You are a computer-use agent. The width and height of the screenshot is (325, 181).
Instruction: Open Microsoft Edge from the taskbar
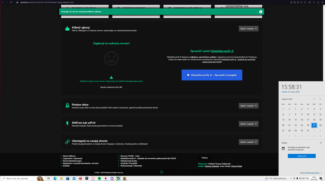pyautogui.click(x=55, y=178)
